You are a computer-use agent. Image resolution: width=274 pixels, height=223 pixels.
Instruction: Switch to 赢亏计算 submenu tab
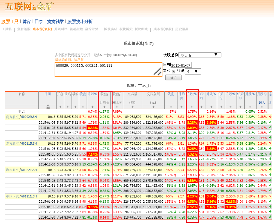click(x=91, y=29)
